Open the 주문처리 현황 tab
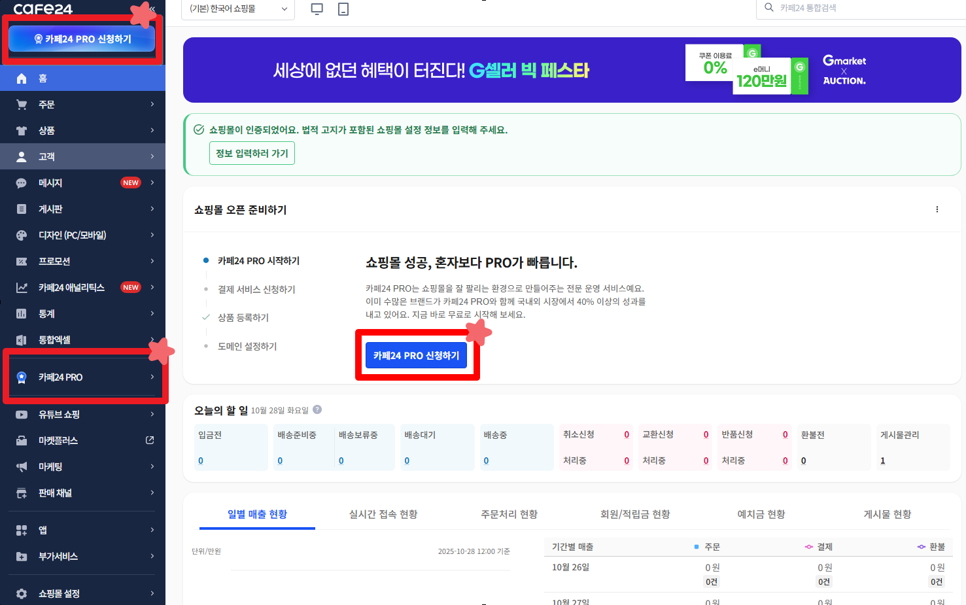The image size is (966, 605). [509, 514]
